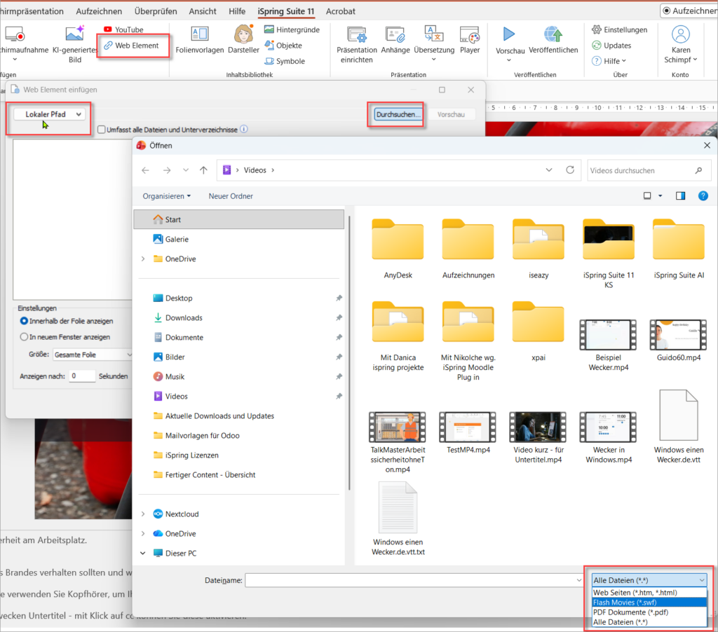Click the Neuer Ordner button
The height and width of the screenshot is (632, 718).
pos(231,196)
